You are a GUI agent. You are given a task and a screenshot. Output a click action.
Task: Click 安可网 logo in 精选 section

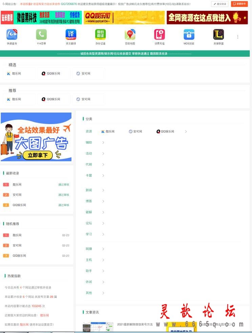[x=78, y=74]
